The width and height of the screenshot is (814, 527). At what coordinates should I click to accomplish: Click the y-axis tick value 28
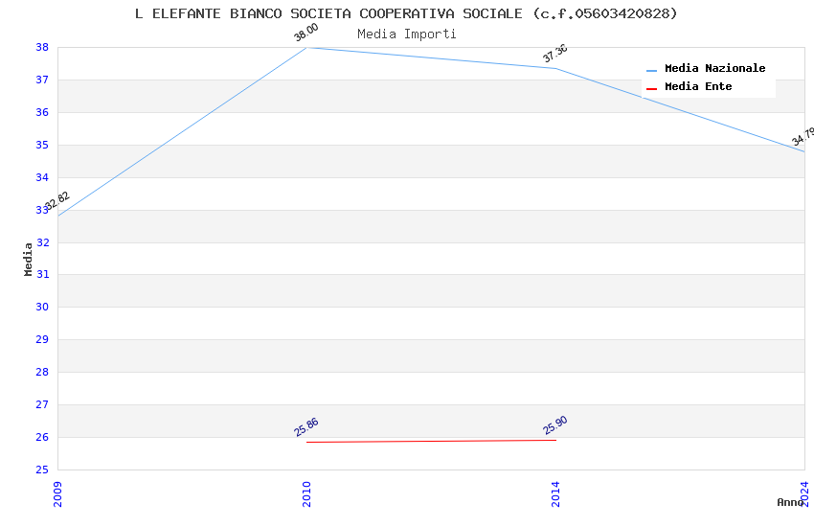[x=42, y=372]
